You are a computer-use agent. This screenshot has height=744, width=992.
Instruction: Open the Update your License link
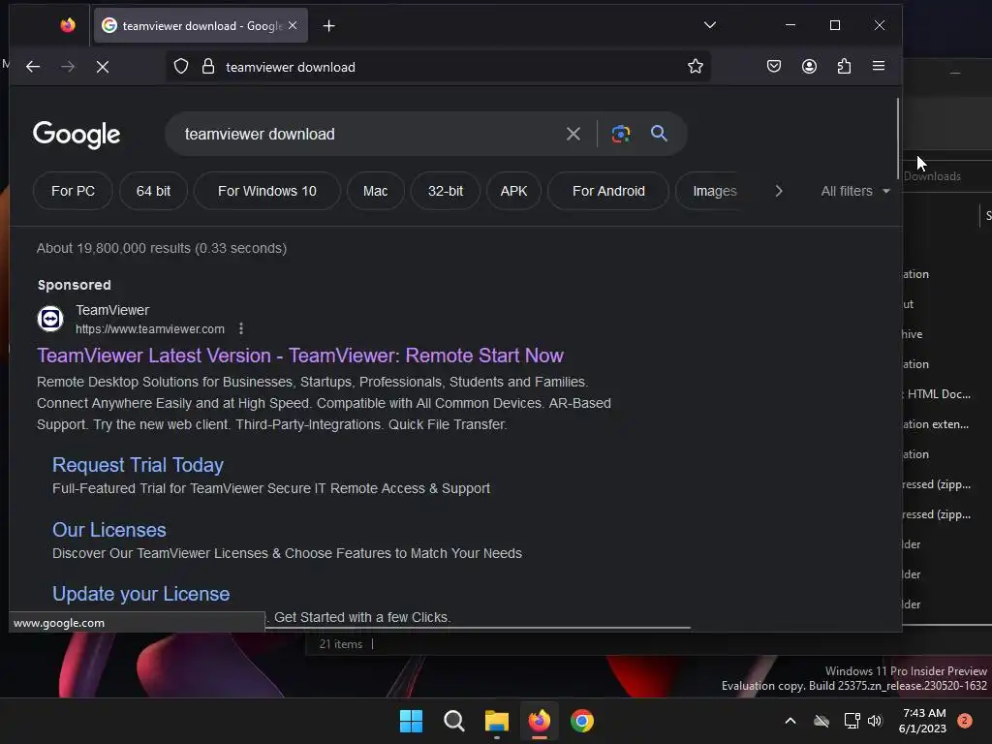(141, 594)
